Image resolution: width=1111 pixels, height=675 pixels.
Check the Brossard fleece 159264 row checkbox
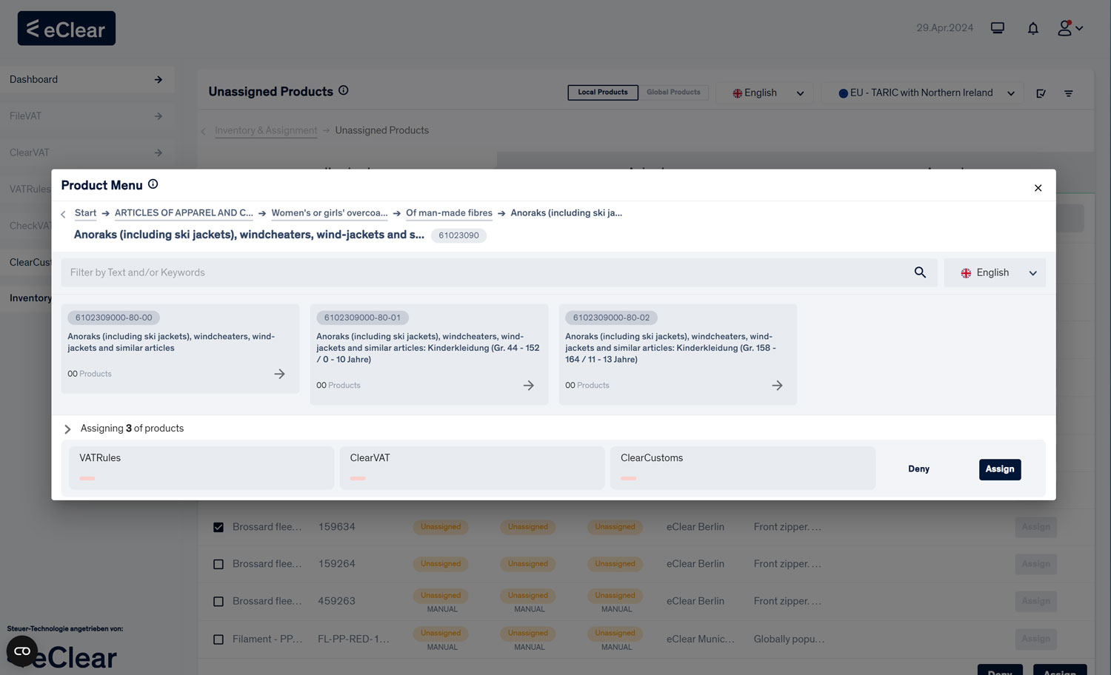pyautogui.click(x=218, y=564)
